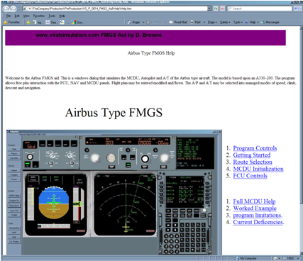Open the Getting Started link
This screenshot has width=303, height=261.
[252, 155]
